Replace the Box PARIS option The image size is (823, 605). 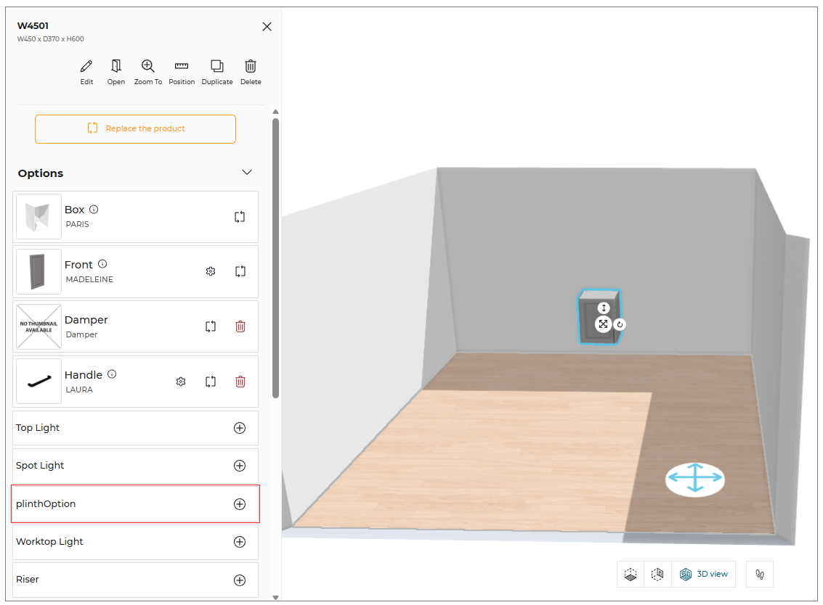click(x=239, y=217)
